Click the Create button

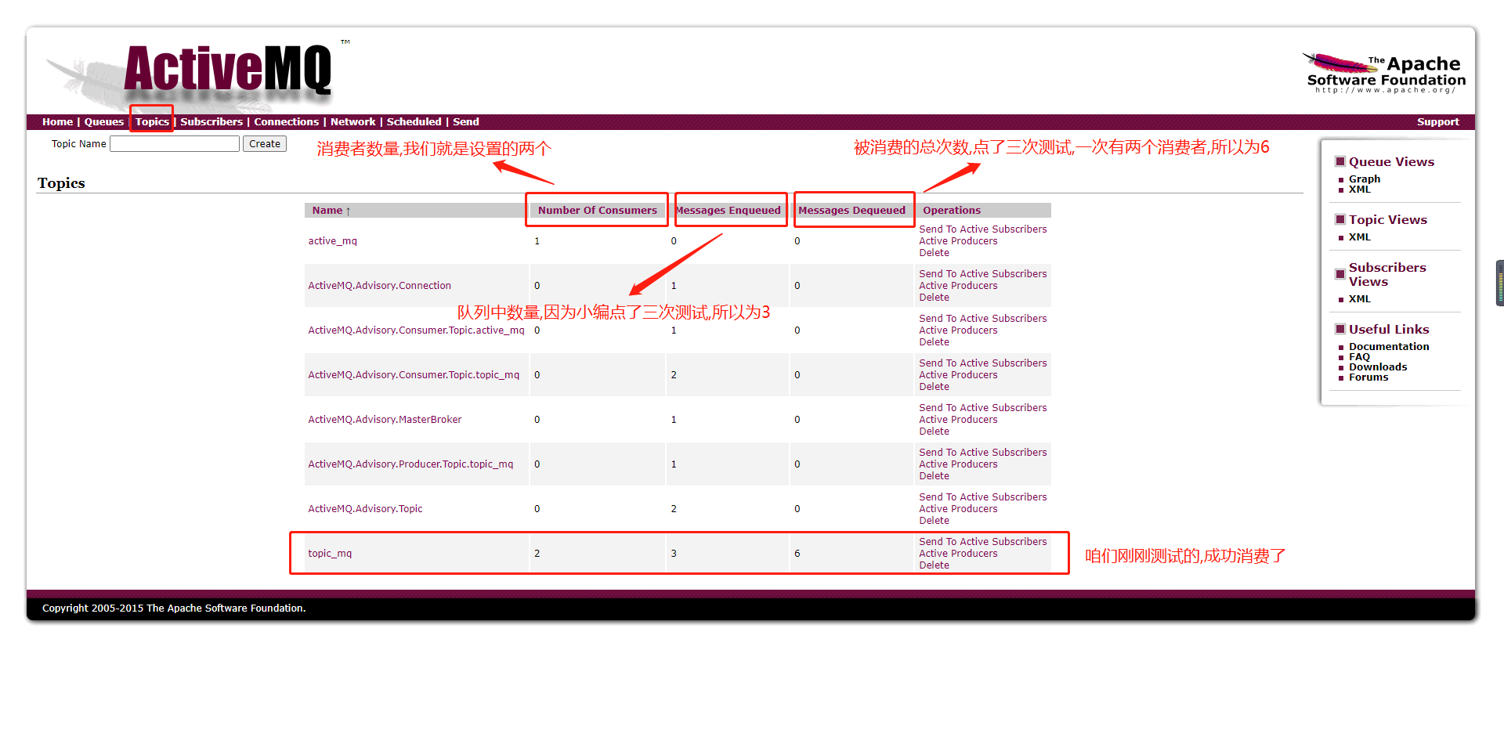pos(265,144)
